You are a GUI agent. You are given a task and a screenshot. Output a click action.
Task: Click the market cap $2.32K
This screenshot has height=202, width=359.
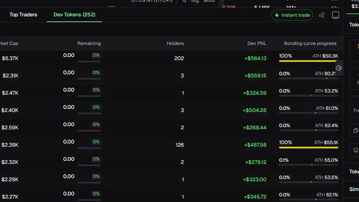point(10,162)
